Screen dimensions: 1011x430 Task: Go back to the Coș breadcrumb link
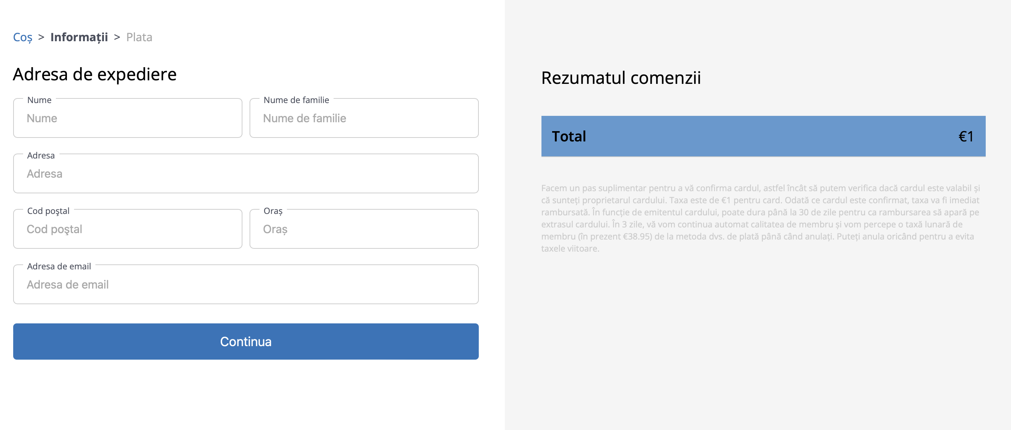click(22, 37)
